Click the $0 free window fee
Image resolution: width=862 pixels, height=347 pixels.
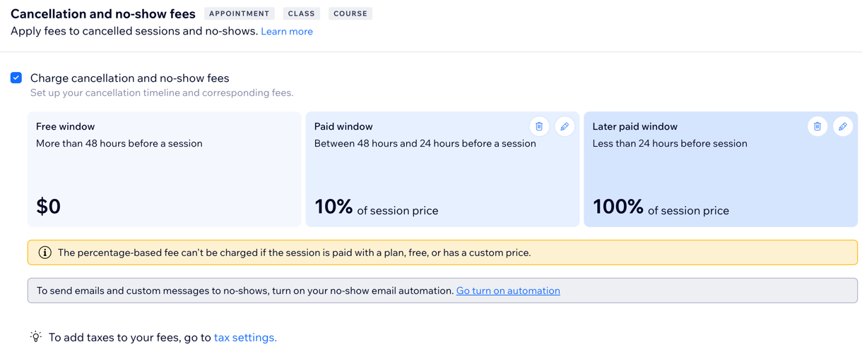tap(49, 207)
